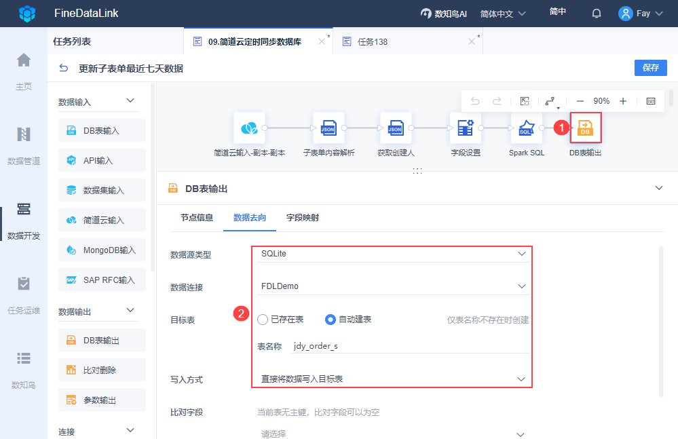Open the 数知鸟 sidebar list icon

tap(24, 358)
